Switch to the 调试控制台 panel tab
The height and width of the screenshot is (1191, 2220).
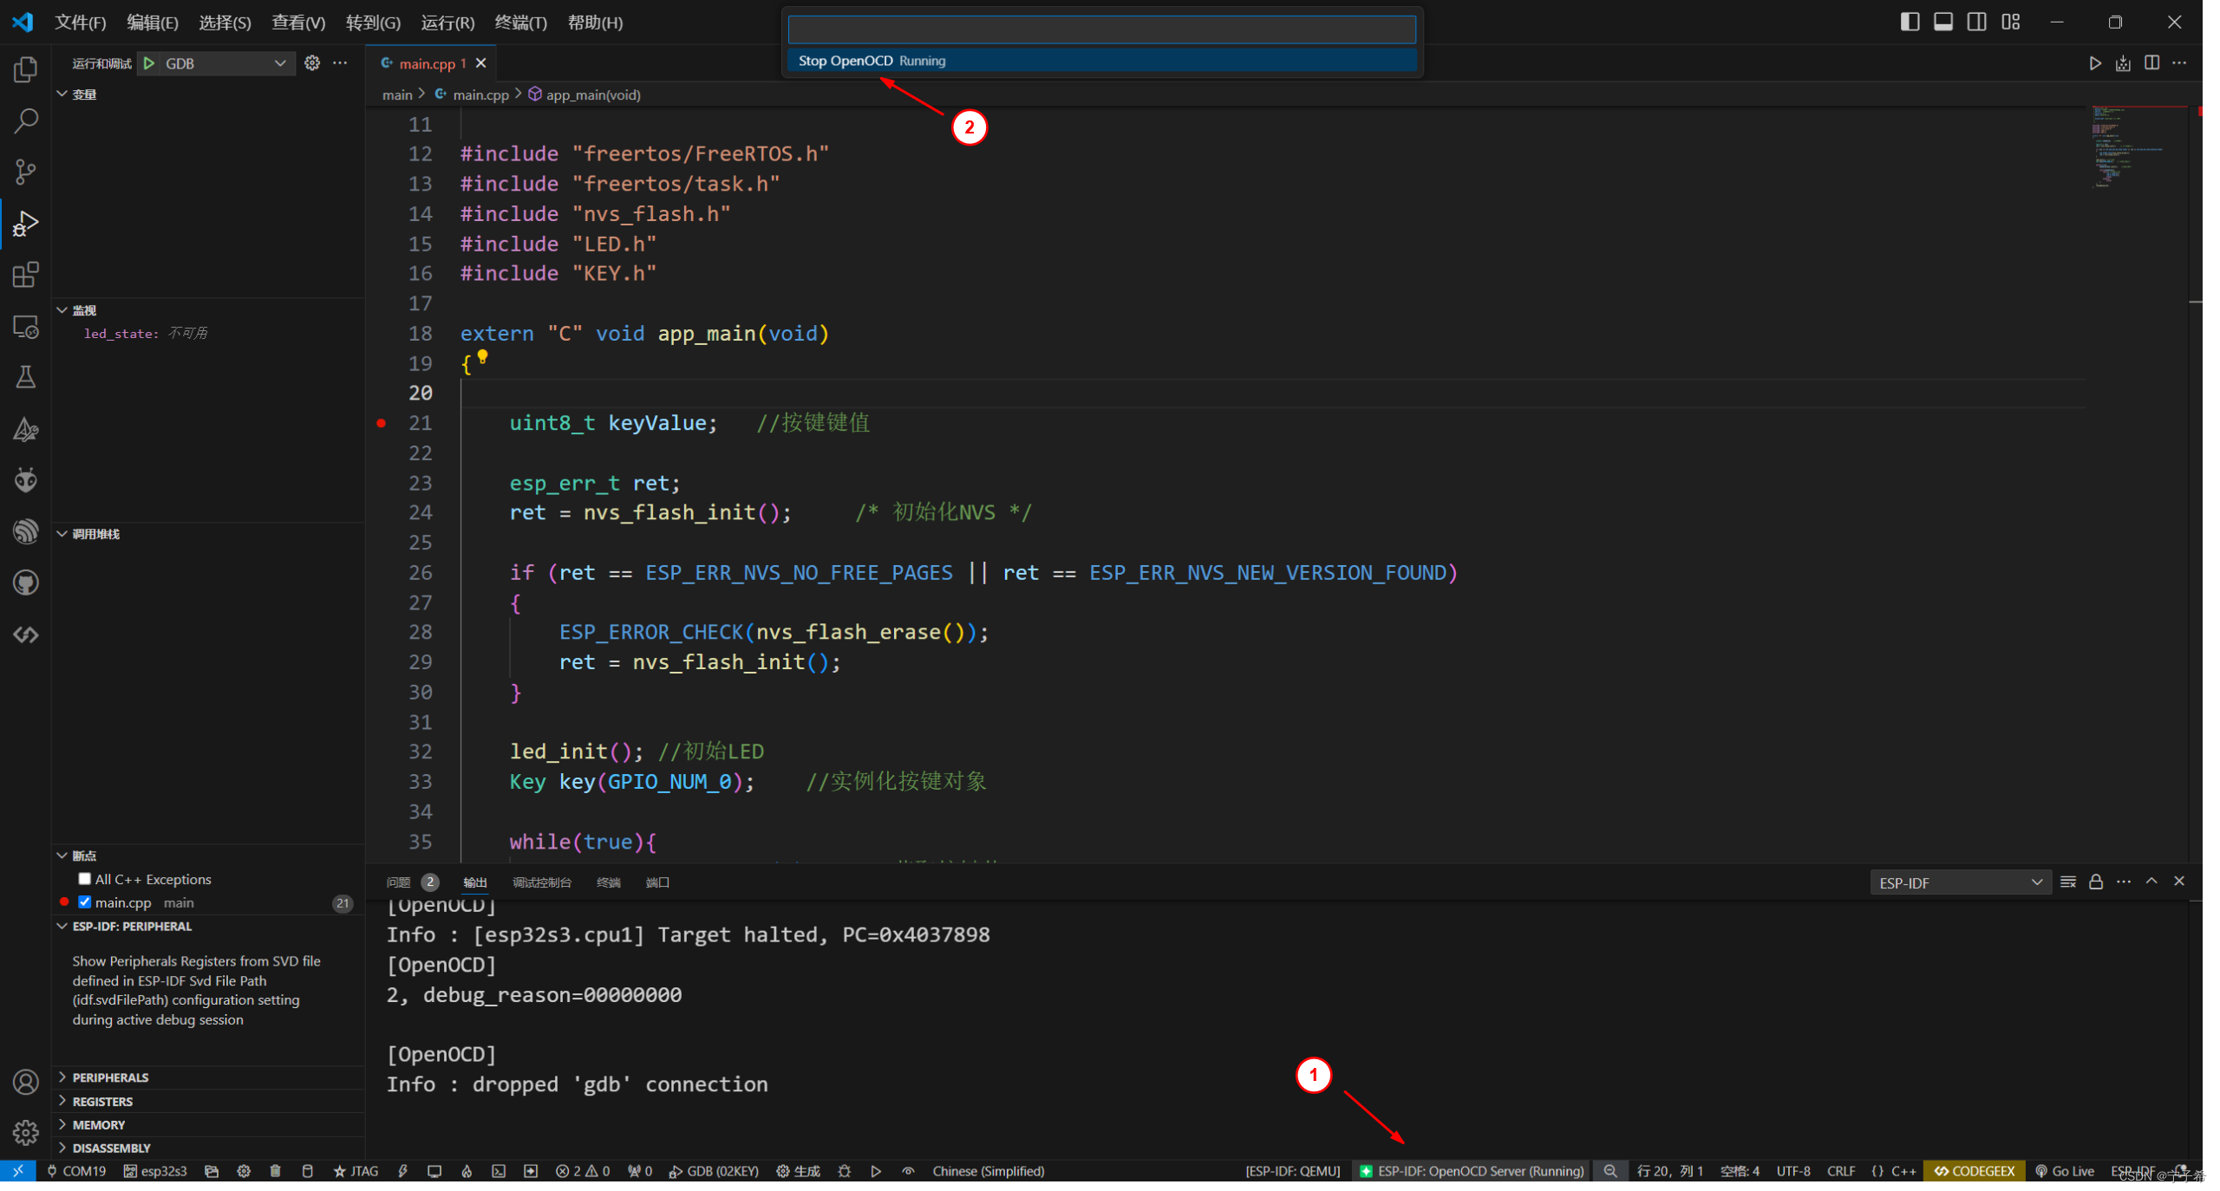pos(542,883)
